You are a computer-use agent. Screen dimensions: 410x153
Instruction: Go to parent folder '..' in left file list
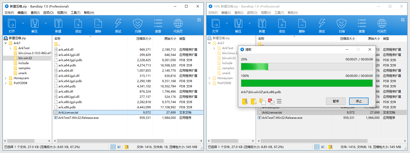click(x=57, y=44)
